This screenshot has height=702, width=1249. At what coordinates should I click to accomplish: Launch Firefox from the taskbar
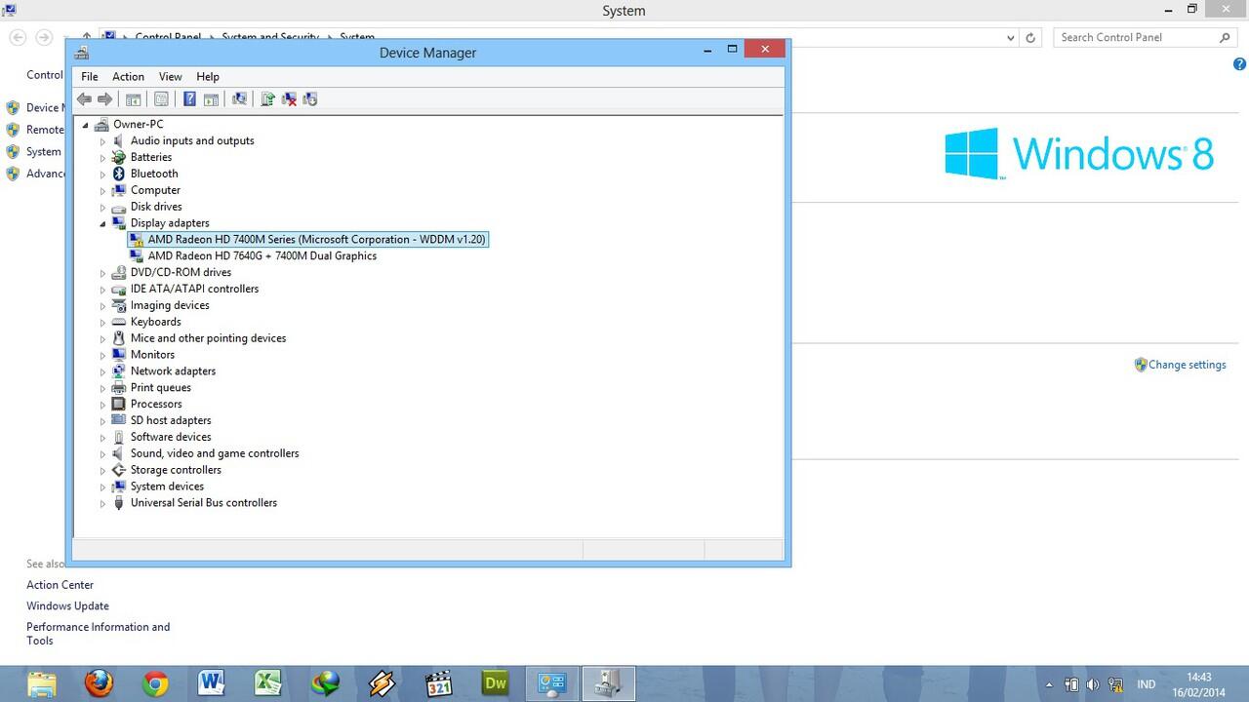pos(99,684)
